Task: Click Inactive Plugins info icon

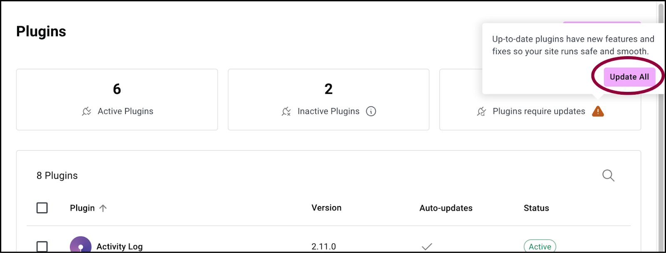Action: point(371,111)
